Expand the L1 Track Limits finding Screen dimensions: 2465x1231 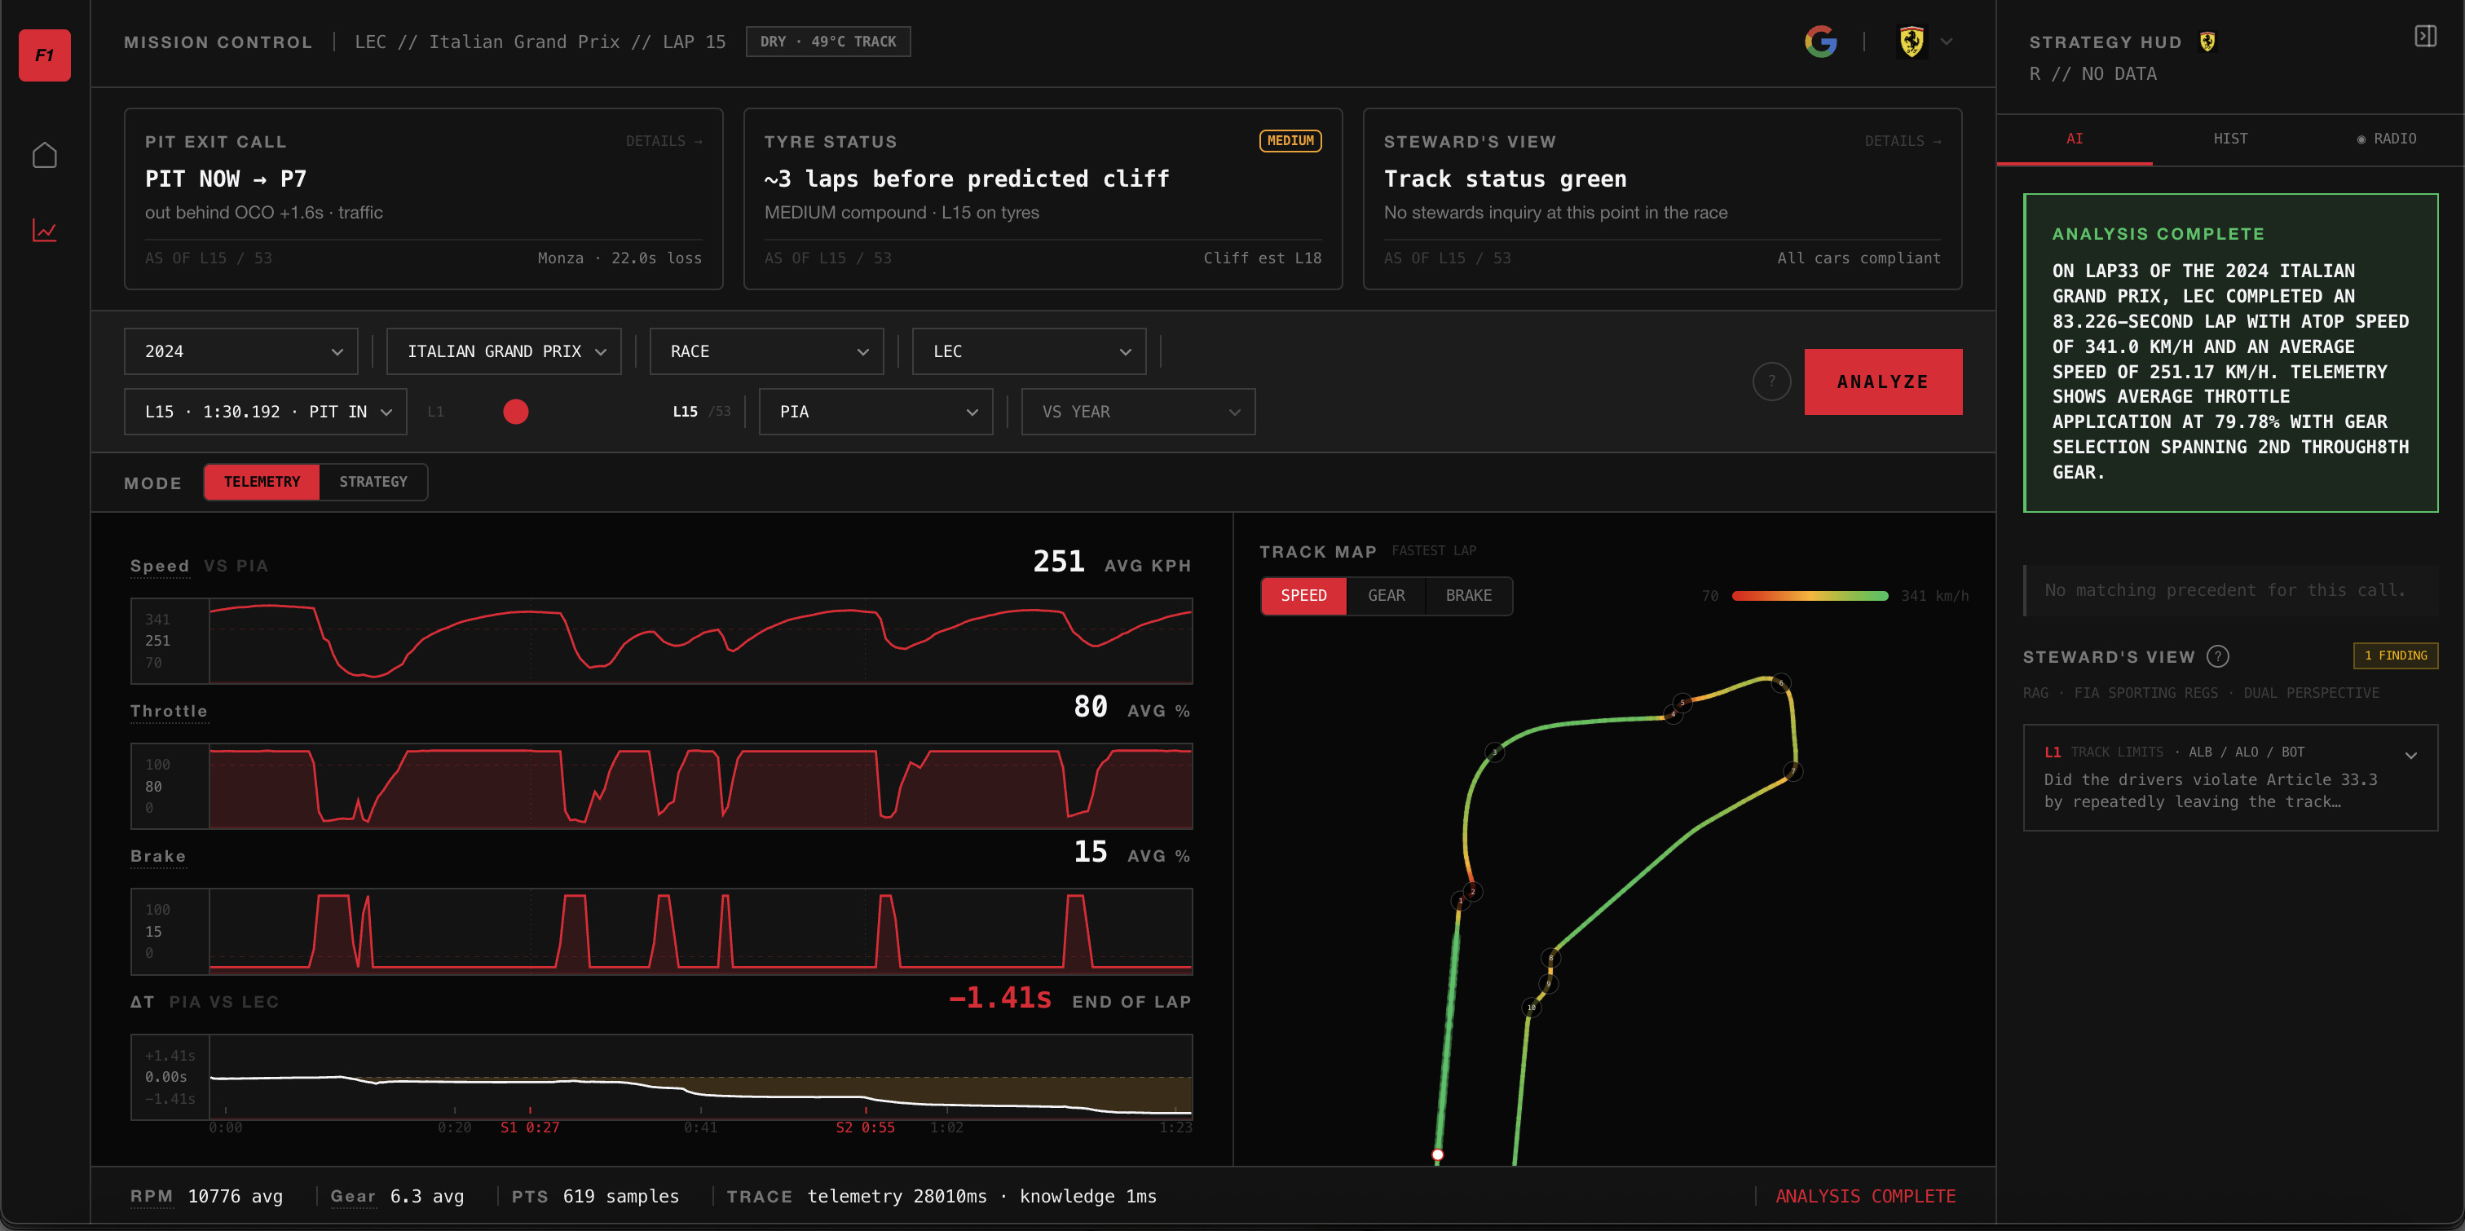tap(2229, 777)
